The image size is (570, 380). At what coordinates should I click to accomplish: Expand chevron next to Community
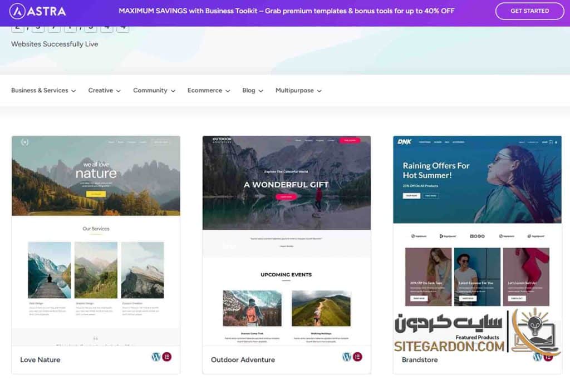[x=173, y=91]
